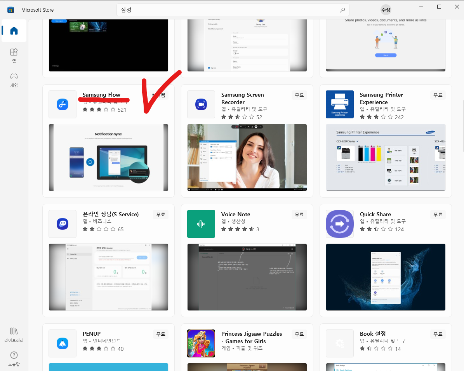This screenshot has width=464, height=371.
Task: Click 무료 button on Samsung Printer Experience
Action: click(438, 95)
